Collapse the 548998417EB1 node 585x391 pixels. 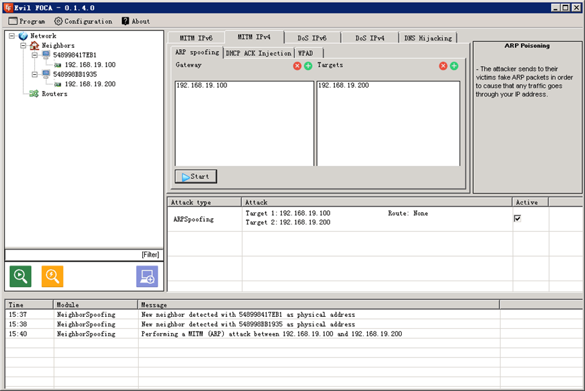click(34, 55)
